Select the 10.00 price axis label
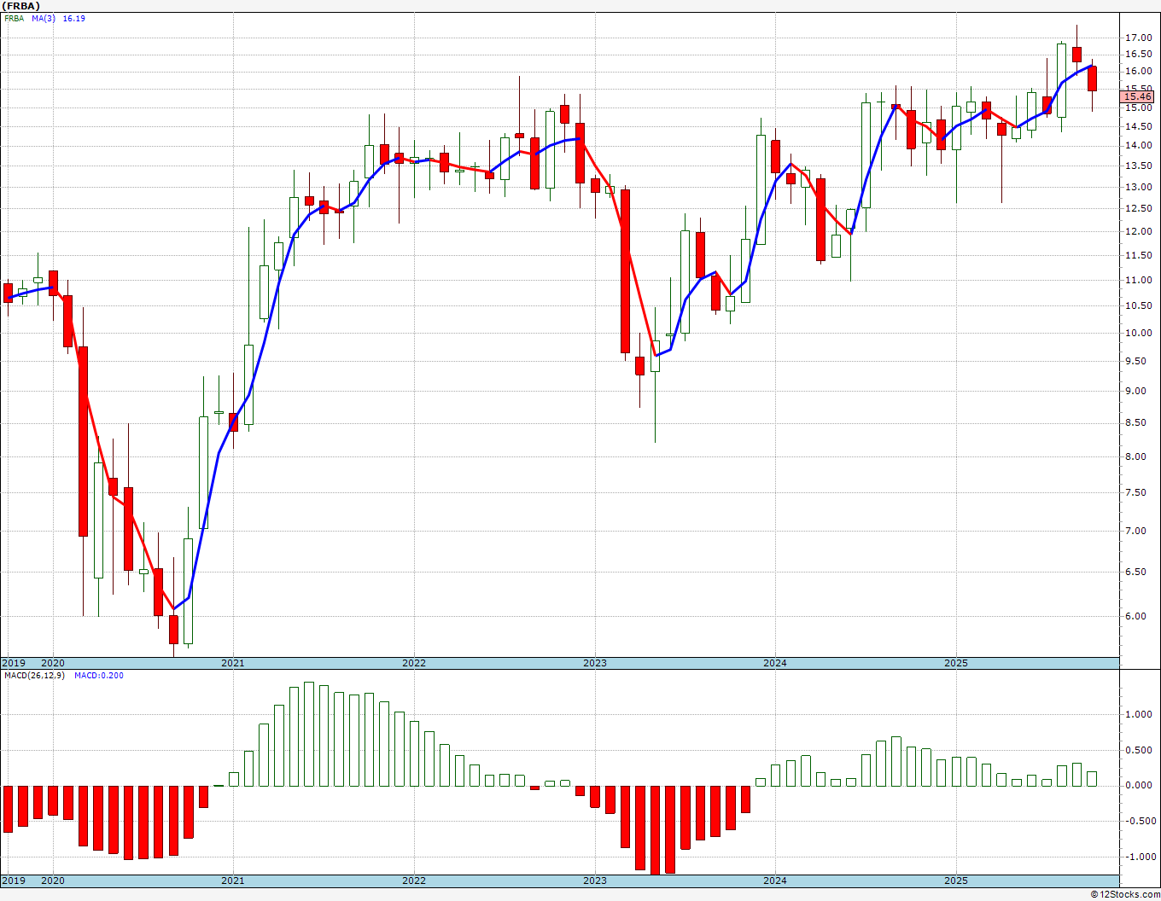1161x901 pixels. (x=1138, y=333)
